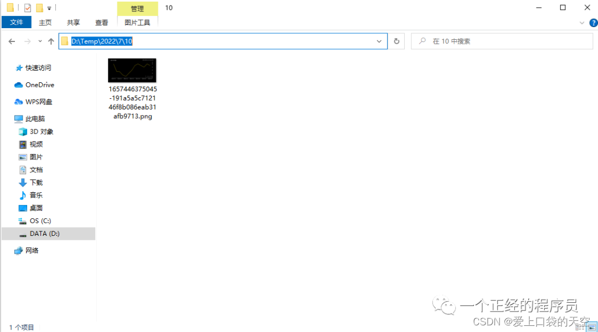Open the address bar dropdown arrow

(379, 41)
